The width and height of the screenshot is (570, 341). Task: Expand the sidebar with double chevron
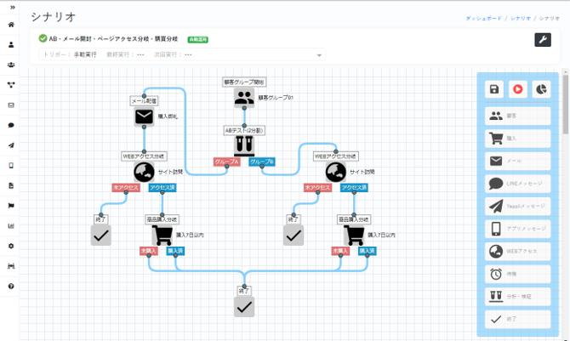[x=13, y=8]
